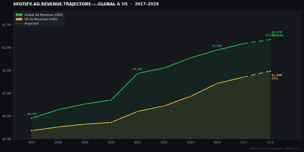Click the 2026 projected Global revenue data point

(270, 40)
